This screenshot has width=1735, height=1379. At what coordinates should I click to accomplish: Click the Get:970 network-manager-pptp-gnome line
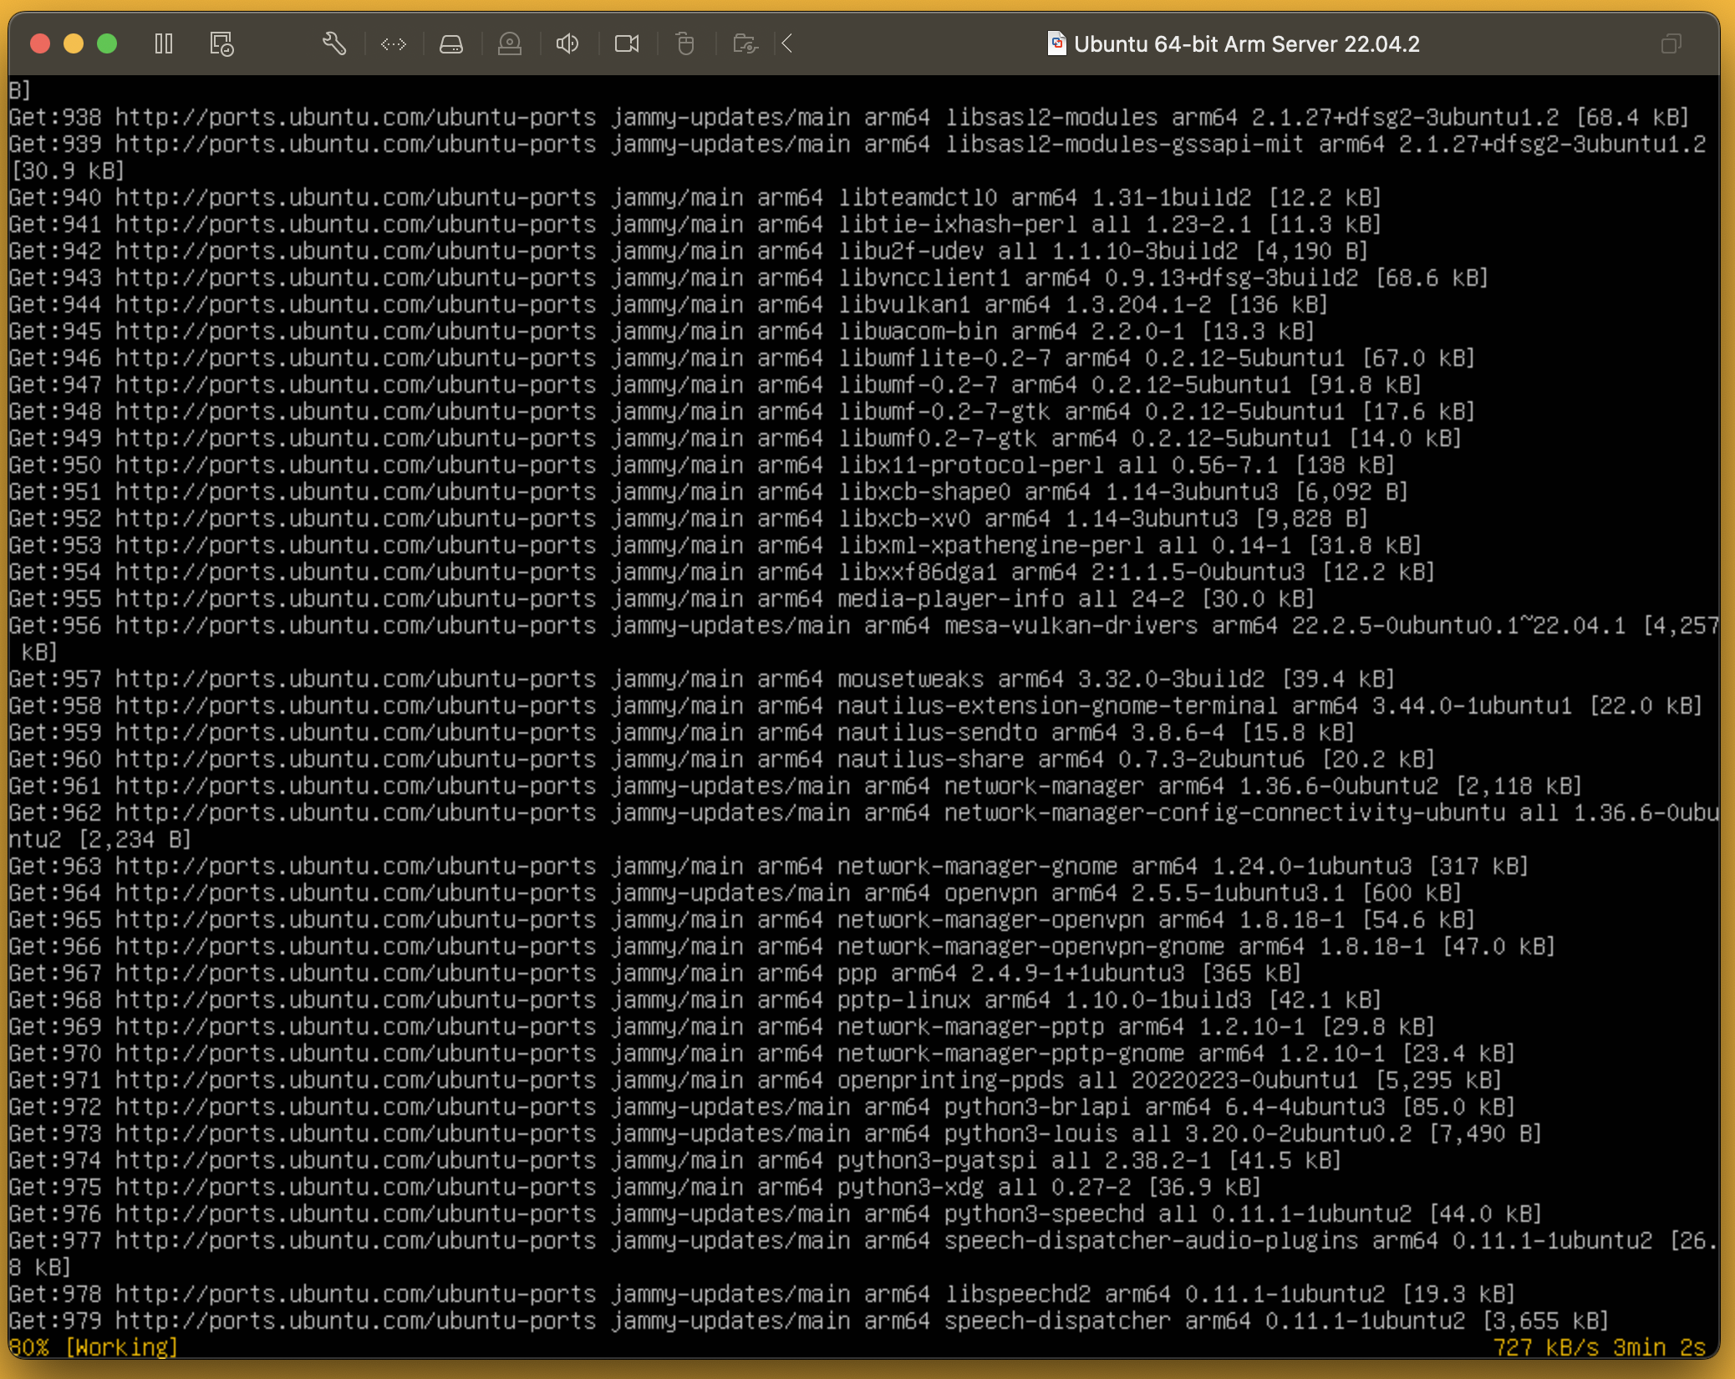[x=762, y=1053]
